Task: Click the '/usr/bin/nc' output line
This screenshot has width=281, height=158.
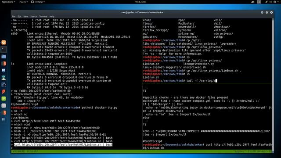Action: (x=20, y=118)
